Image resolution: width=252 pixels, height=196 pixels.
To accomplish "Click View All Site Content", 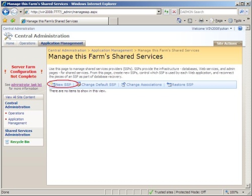I will click(20, 97).
